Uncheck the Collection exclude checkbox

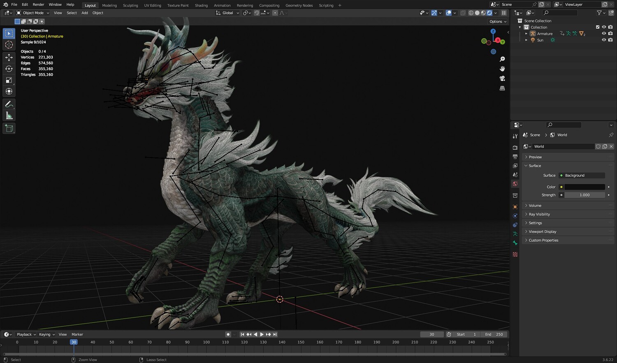click(x=598, y=27)
